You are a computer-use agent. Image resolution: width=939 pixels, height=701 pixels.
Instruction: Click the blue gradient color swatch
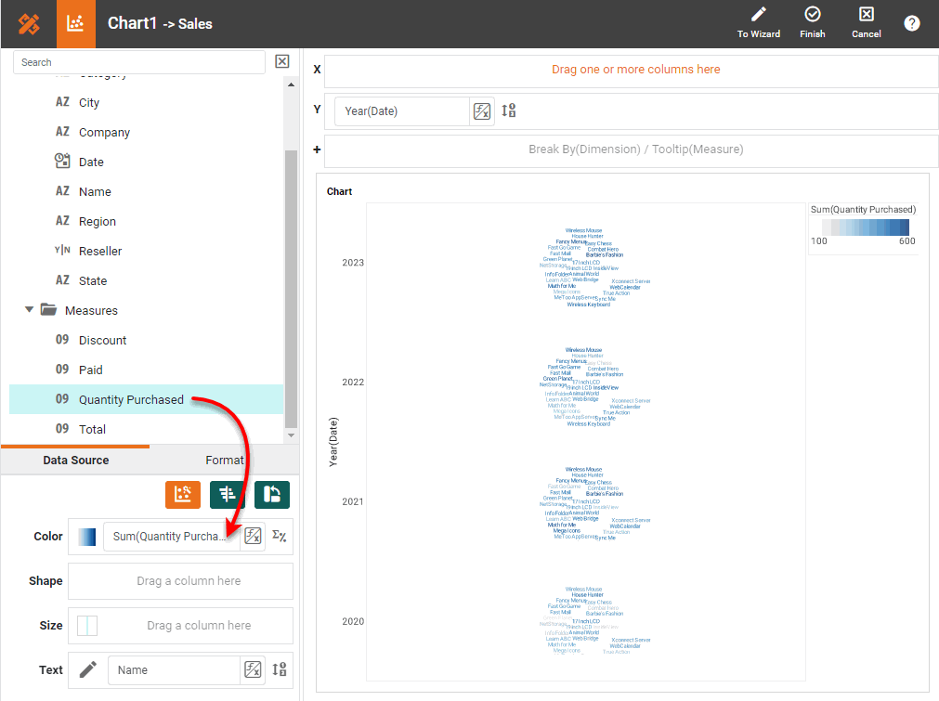click(86, 536)
